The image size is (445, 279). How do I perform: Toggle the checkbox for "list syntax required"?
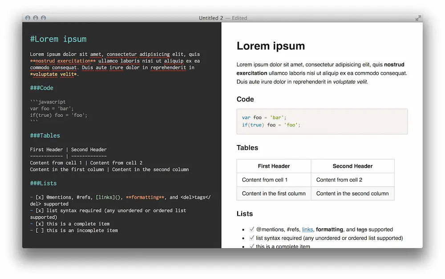252,238
